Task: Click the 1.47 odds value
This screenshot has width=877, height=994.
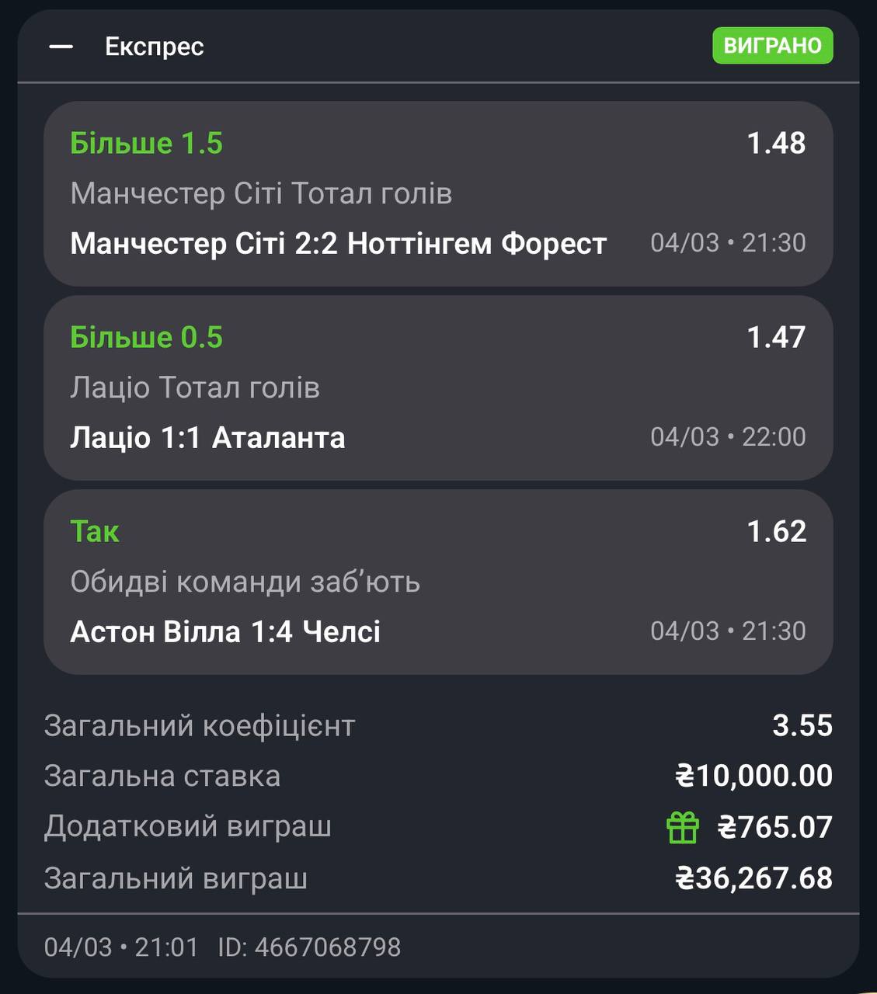Action: pyautogui.click(x=776, y=338)
